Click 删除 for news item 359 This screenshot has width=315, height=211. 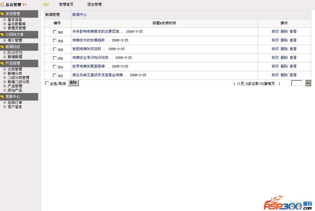click(x=284, y=40)
